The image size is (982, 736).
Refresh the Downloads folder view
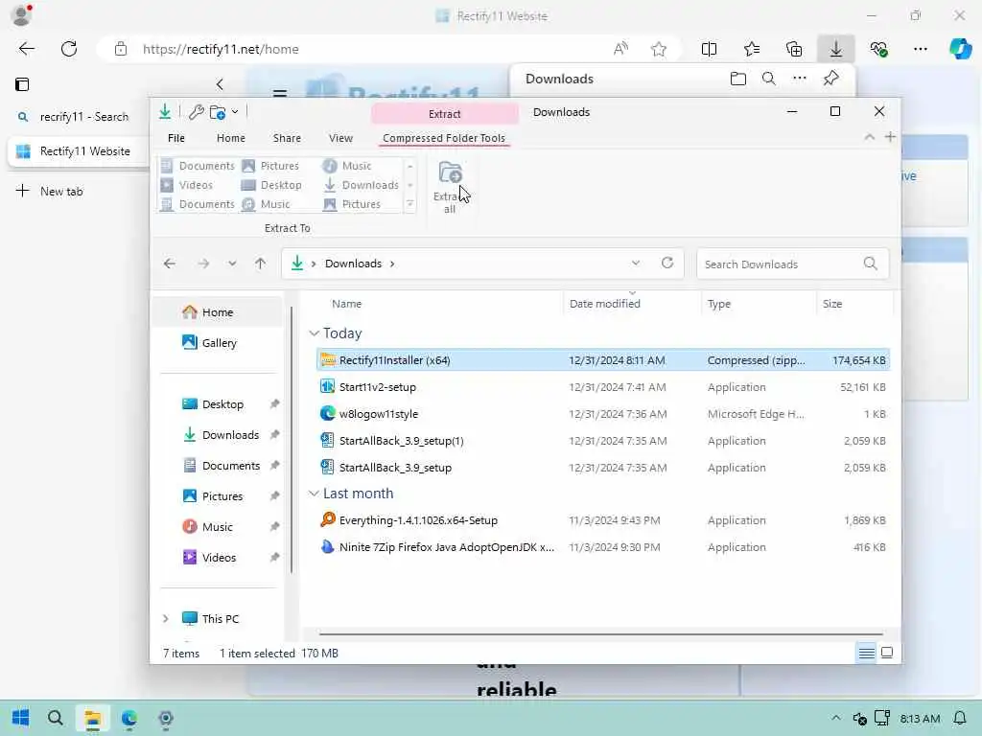(667, 263)
